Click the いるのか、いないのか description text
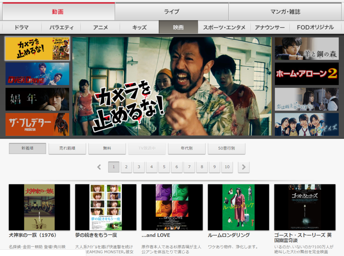 point(304,249)
